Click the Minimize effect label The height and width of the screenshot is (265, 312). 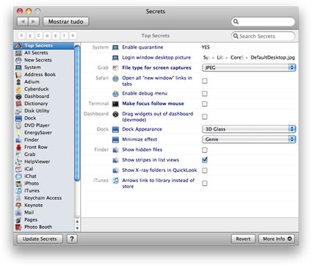coord(139,139)
